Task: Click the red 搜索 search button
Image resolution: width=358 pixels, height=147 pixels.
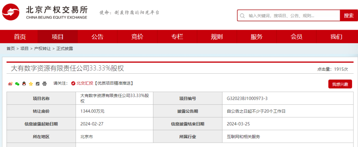Action: click(349, 16)
